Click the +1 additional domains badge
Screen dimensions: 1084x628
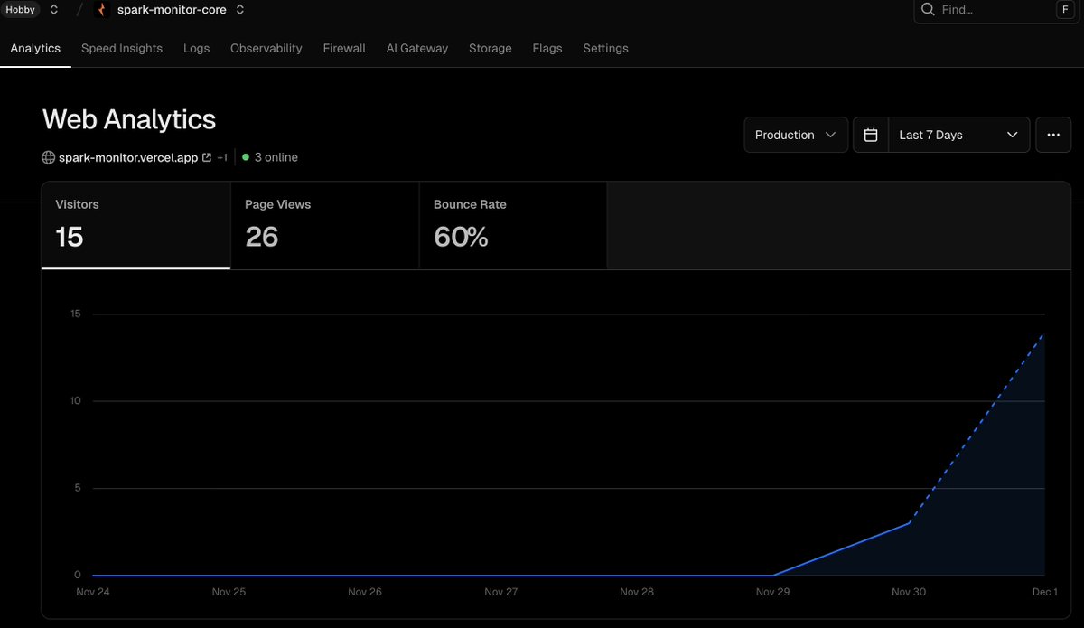point(222,157)
